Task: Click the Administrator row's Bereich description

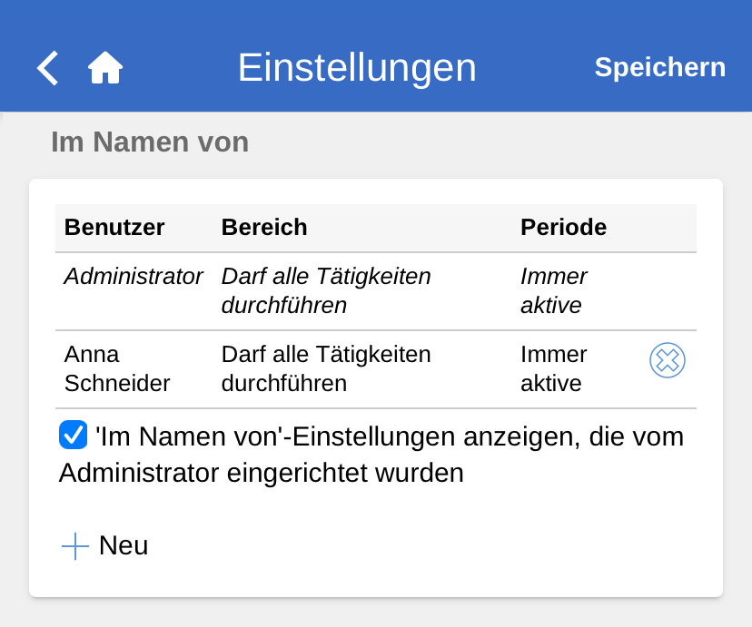Action: (326, 290)
